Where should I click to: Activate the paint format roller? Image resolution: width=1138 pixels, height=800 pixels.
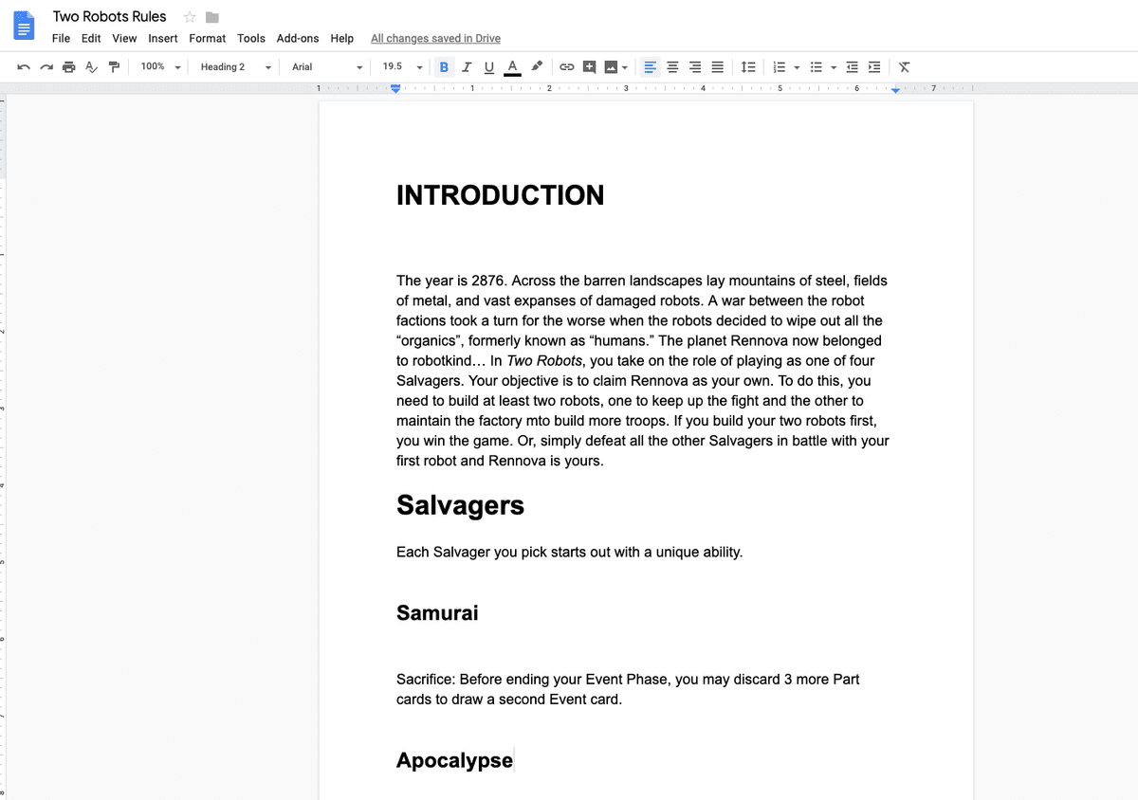pos(115,67)
